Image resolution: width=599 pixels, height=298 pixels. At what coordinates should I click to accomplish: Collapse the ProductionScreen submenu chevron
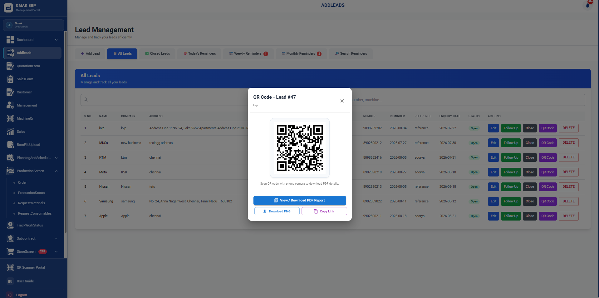point(56,171)
